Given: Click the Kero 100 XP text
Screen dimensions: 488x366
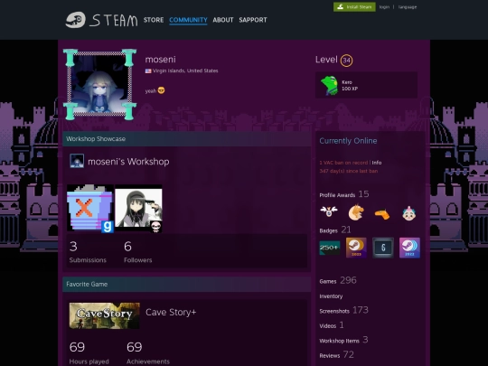Looking at the screenshot, I should [x=350, y=85].
